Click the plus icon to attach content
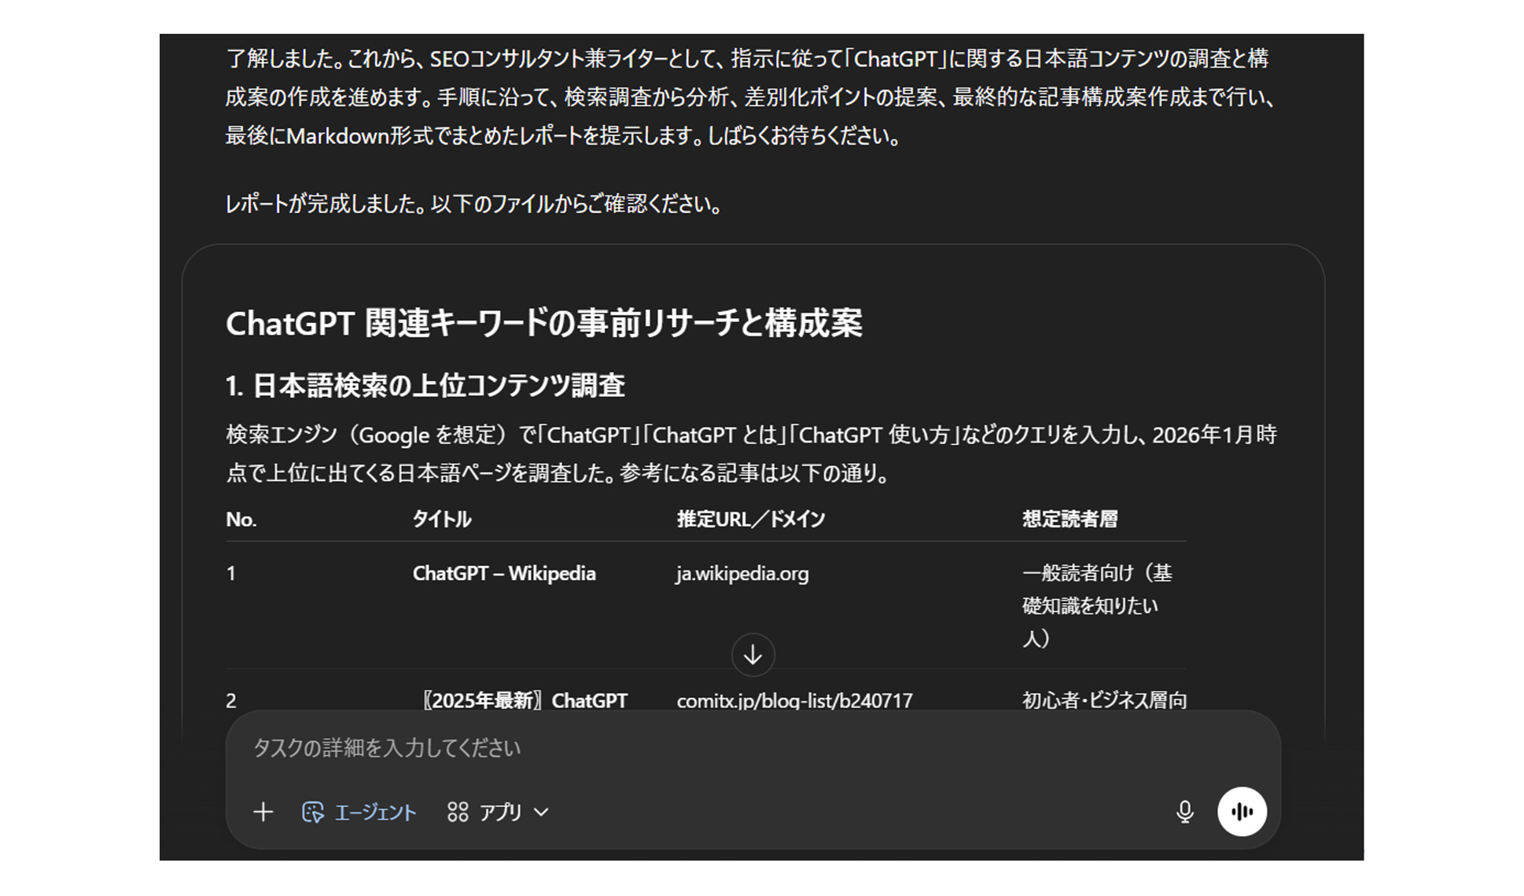Viewport: 1524px width, 896px height. pyautogui.click(x=263, y=812)
